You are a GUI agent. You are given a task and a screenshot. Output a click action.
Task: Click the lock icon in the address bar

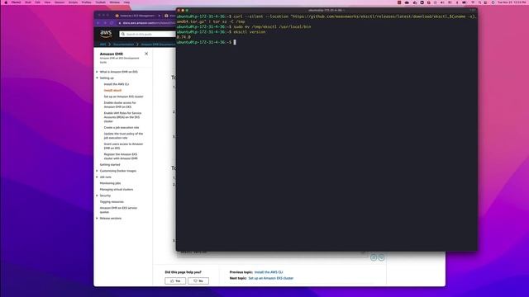point(120,23)
